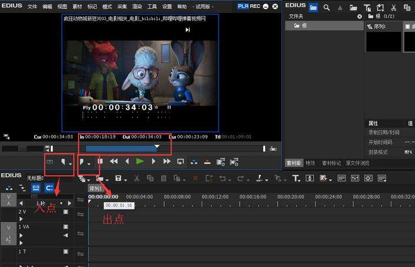Click the Voice over microphone icon

[309, 179]
